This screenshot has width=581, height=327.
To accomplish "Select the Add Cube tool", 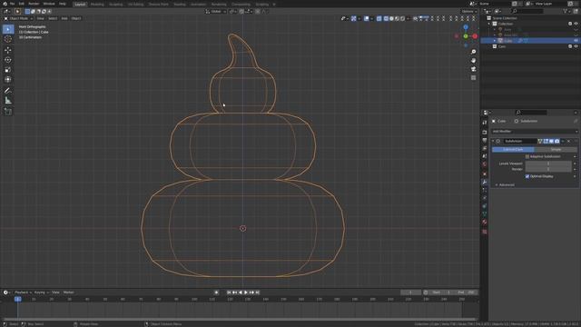I will point(8,111).
